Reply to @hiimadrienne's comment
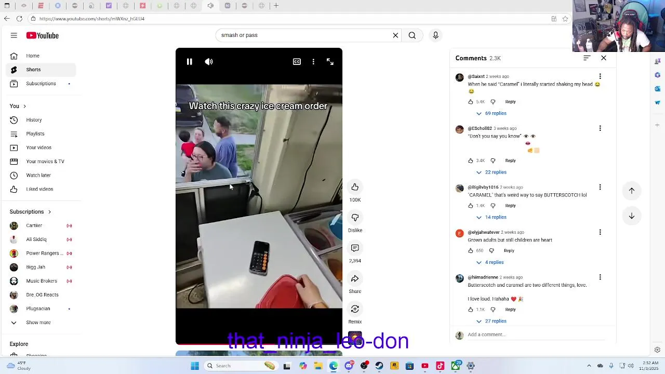The image size is (665, 374). tap(510, 310)
